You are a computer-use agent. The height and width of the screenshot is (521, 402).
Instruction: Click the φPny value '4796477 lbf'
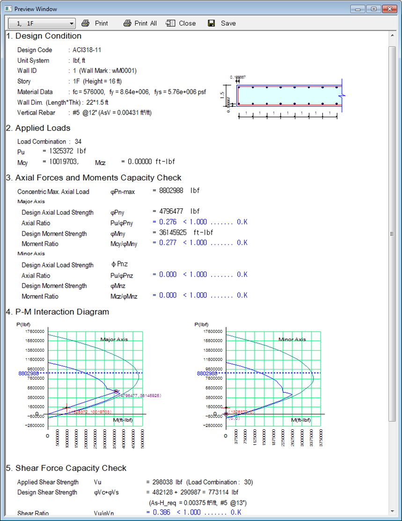179,211
